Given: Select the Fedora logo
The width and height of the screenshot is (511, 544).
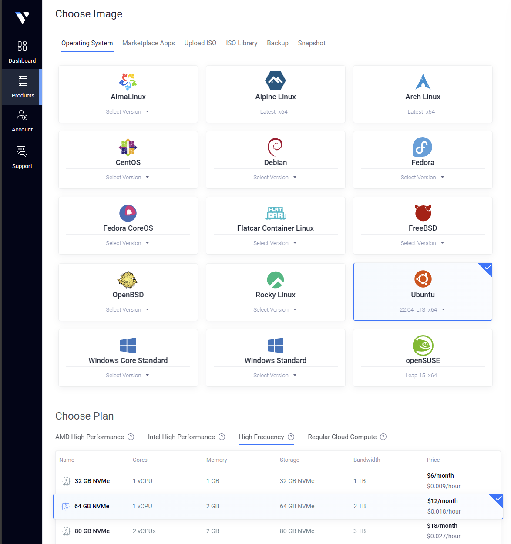Looking at the screenshot, I should click(x=422, y=147).
